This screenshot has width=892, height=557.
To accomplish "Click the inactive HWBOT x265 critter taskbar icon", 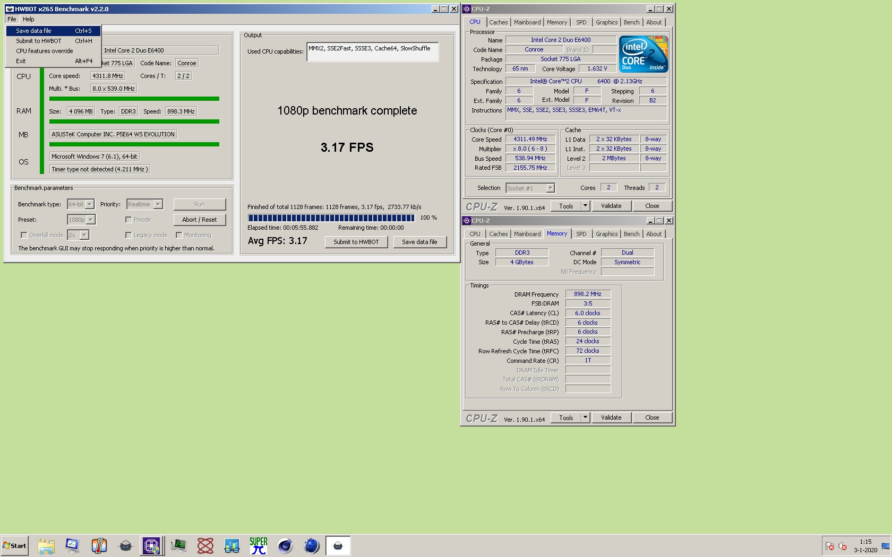I will (x=125, y=546).
